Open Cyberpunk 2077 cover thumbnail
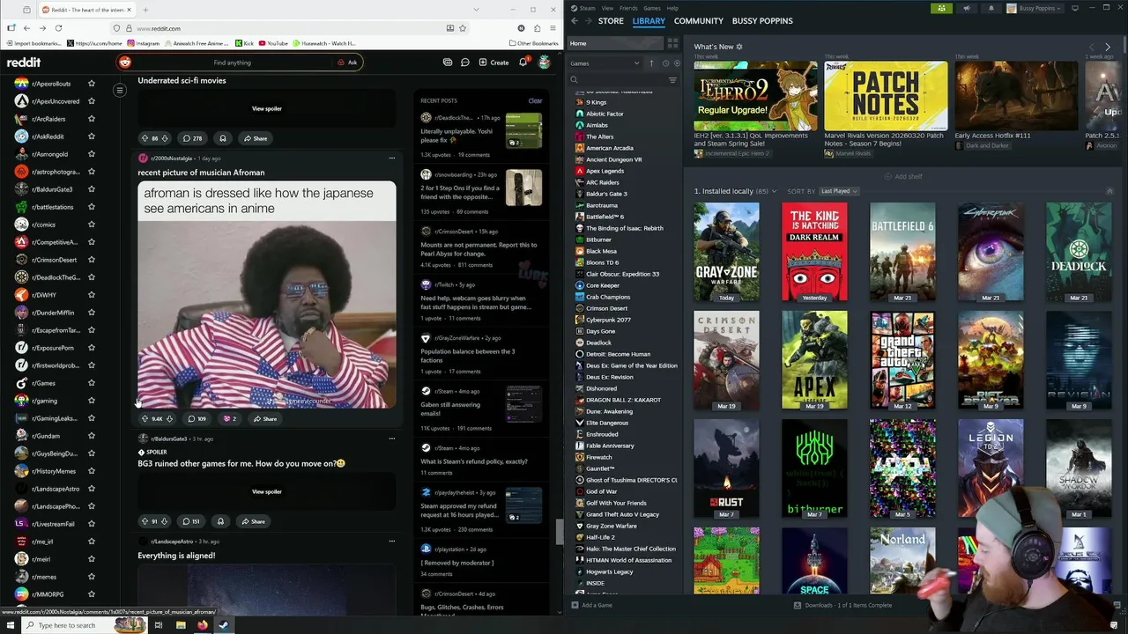 coord(991,252)
